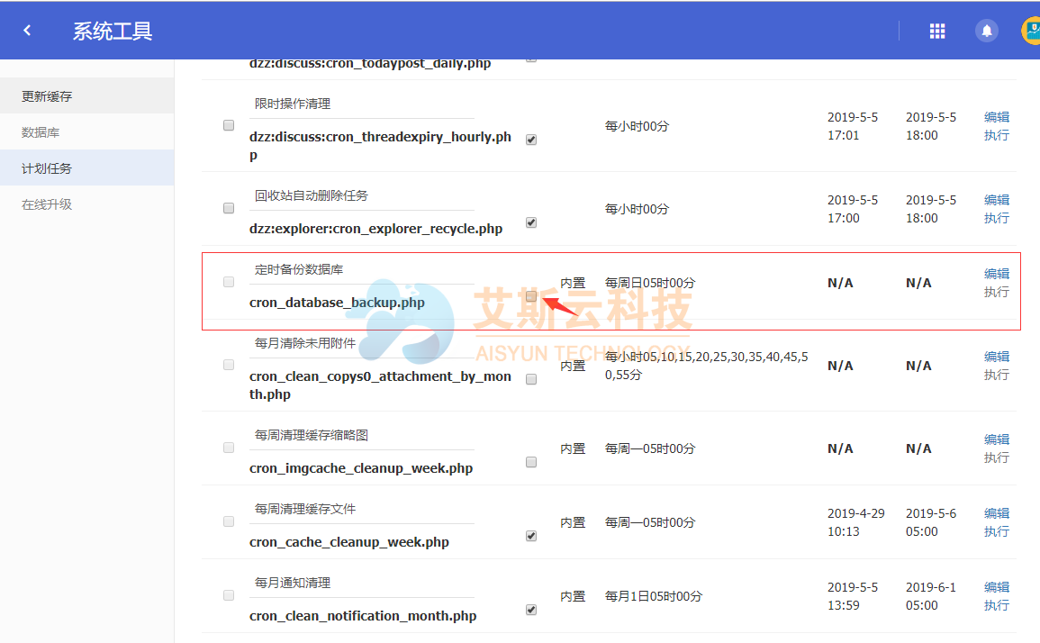This screenshot has height=643, width=1040.
Task: Enable cron_imgcache_cleanup_week.php available checkbox
Action: coord(531,462)
